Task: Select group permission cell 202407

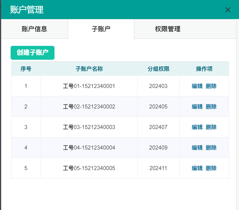Action: [158, 127]
